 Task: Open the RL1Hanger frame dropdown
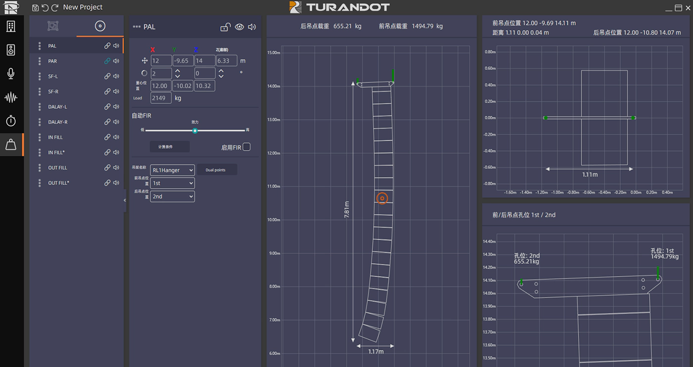[x=172, y=170]
